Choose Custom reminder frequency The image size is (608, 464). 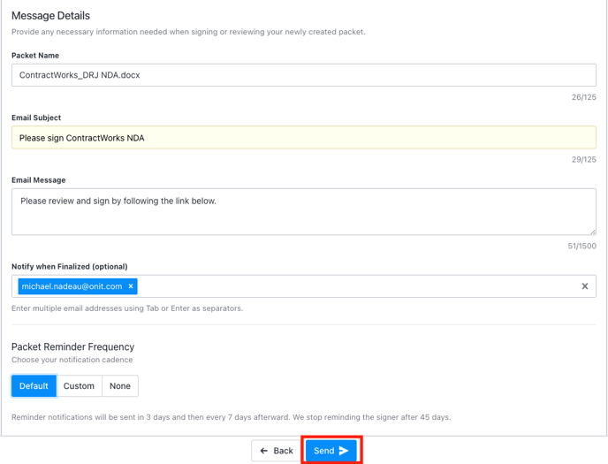(80, 385)
